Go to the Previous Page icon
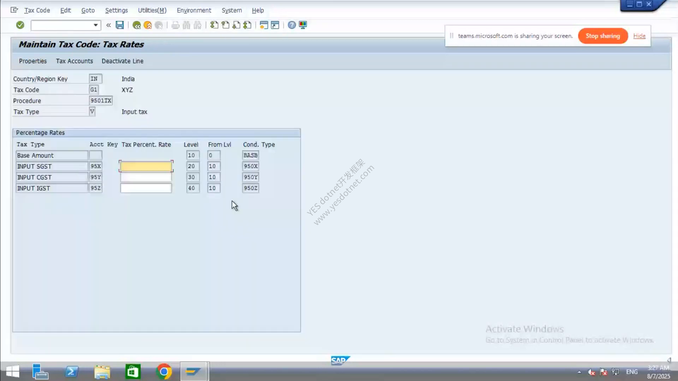678x381 pixels. pyautogui.click(x=225, y=25)
